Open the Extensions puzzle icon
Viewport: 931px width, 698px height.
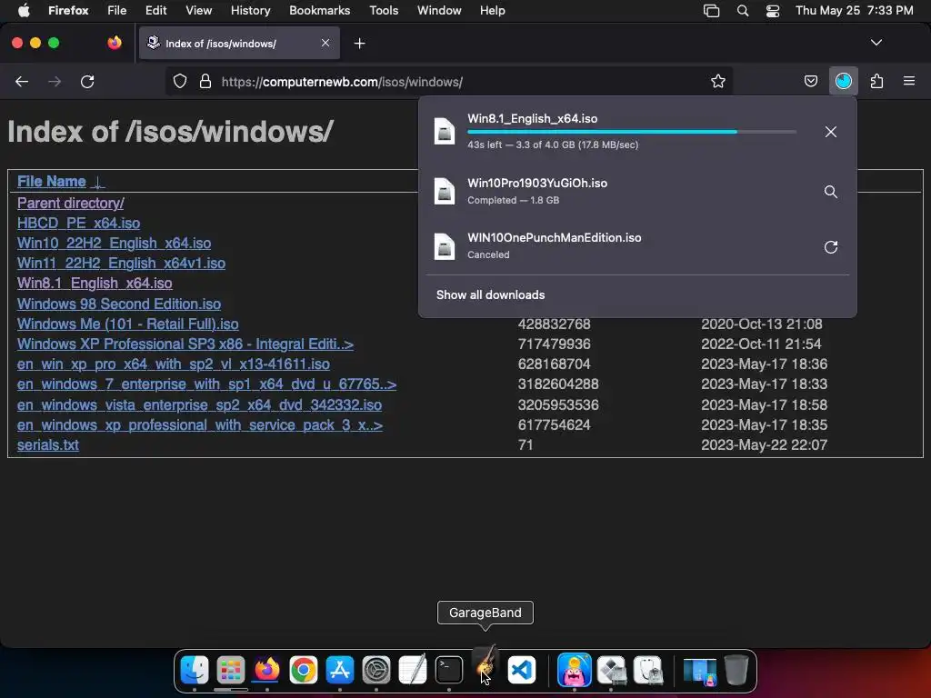pyautogui.click(x=876, y=81)
